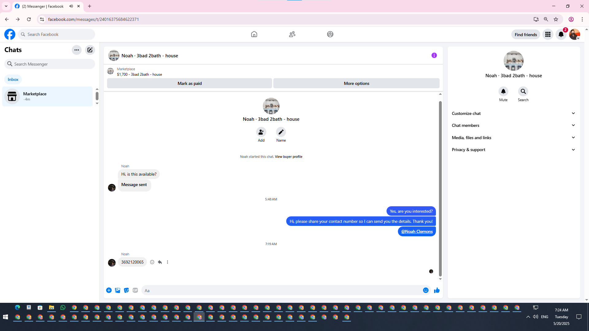Open more actions plus icon in composer
The image size is (589, 331).
tap(109, 290)
